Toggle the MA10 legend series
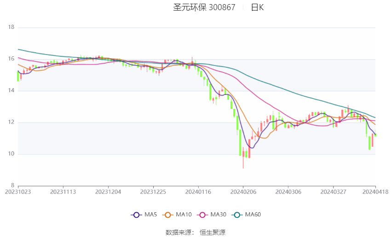 177,215
